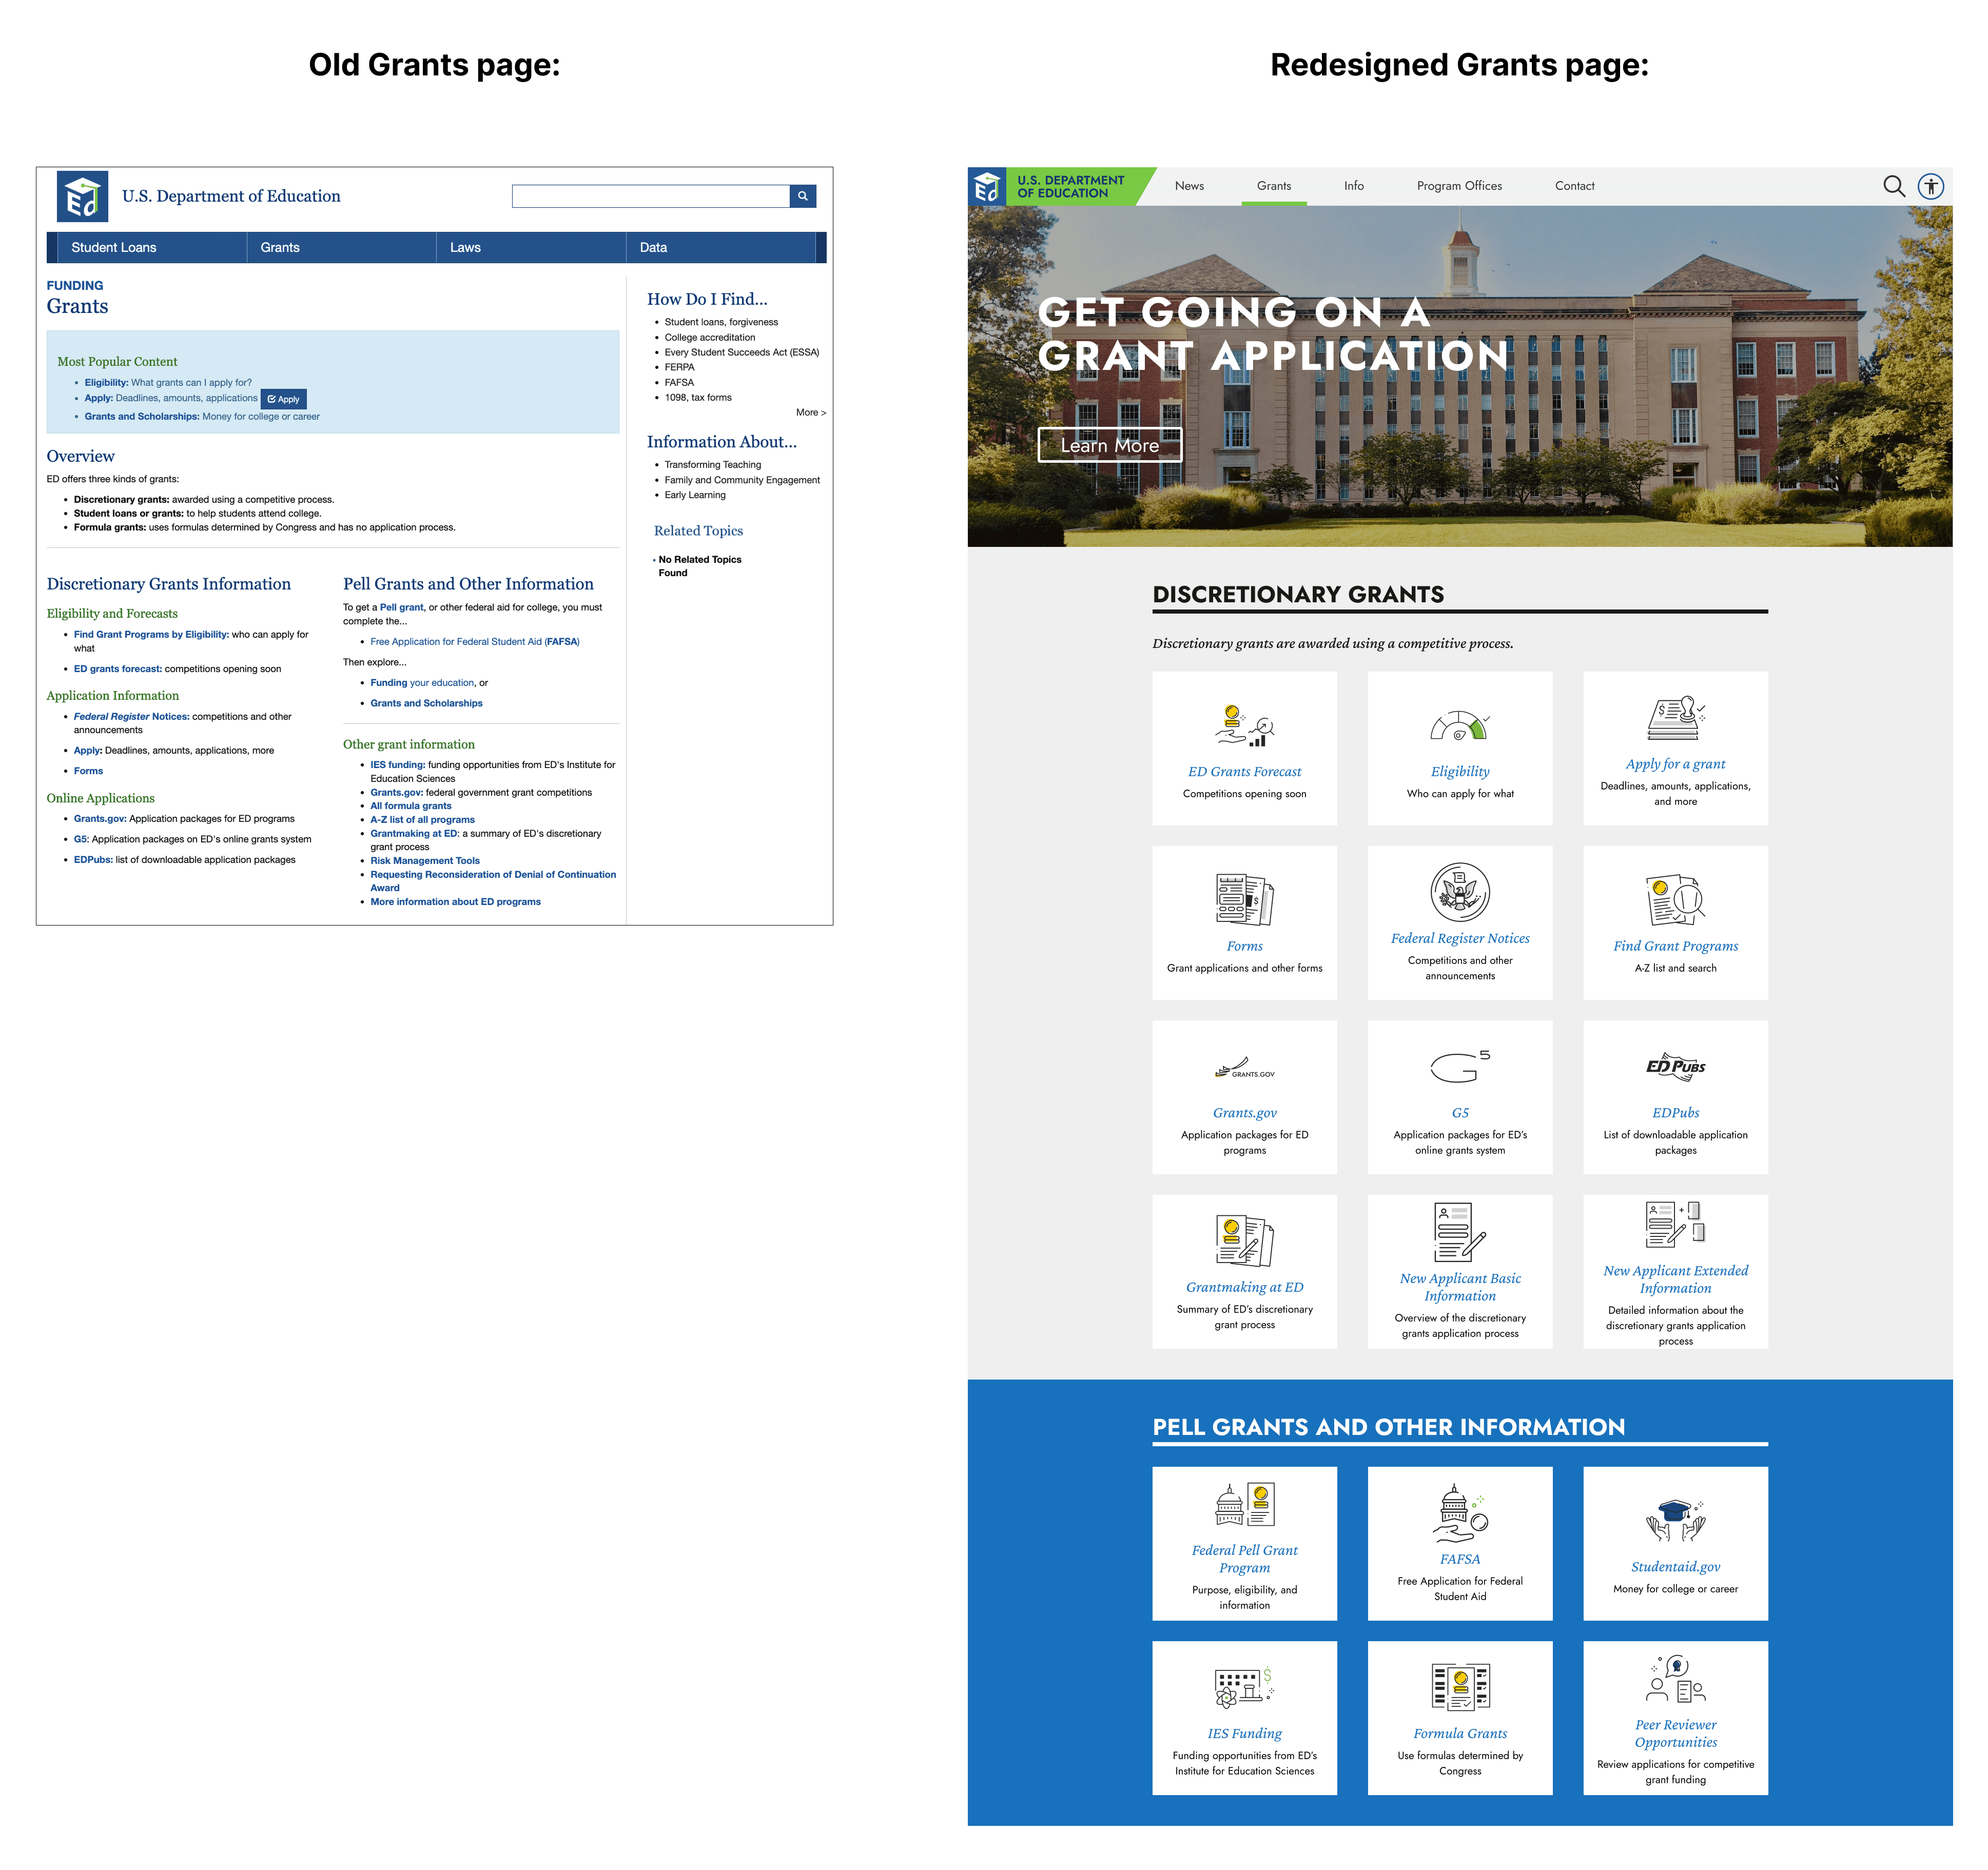This screenshot has height=1870, width=1988.
Task: Click the Eligibility gauge icon
Action: pos(1459,726)
